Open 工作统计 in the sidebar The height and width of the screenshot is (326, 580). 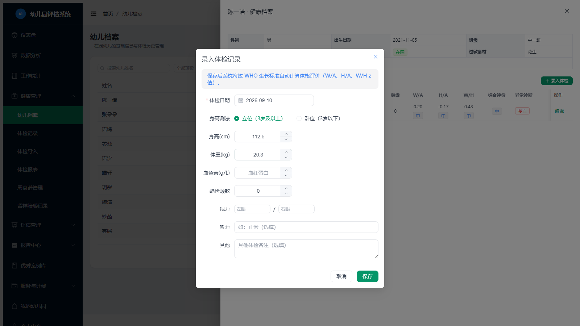43,76
